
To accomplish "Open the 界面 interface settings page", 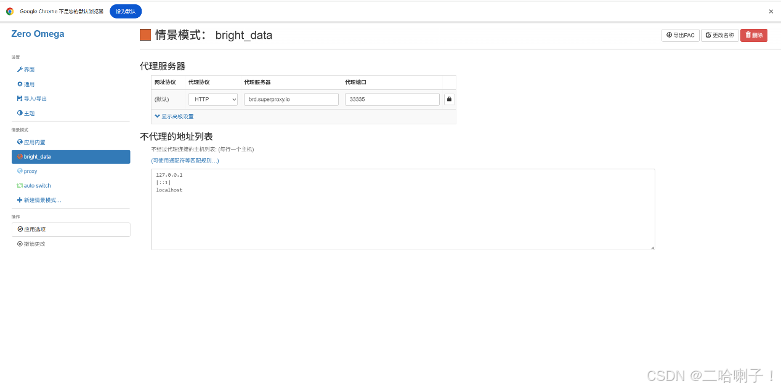I will coord(26,70).
